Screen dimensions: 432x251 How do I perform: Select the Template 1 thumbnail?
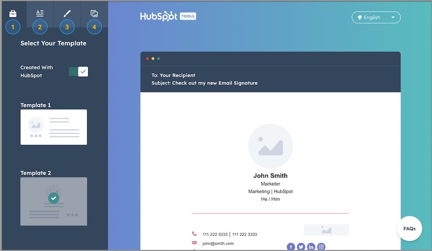54,127
